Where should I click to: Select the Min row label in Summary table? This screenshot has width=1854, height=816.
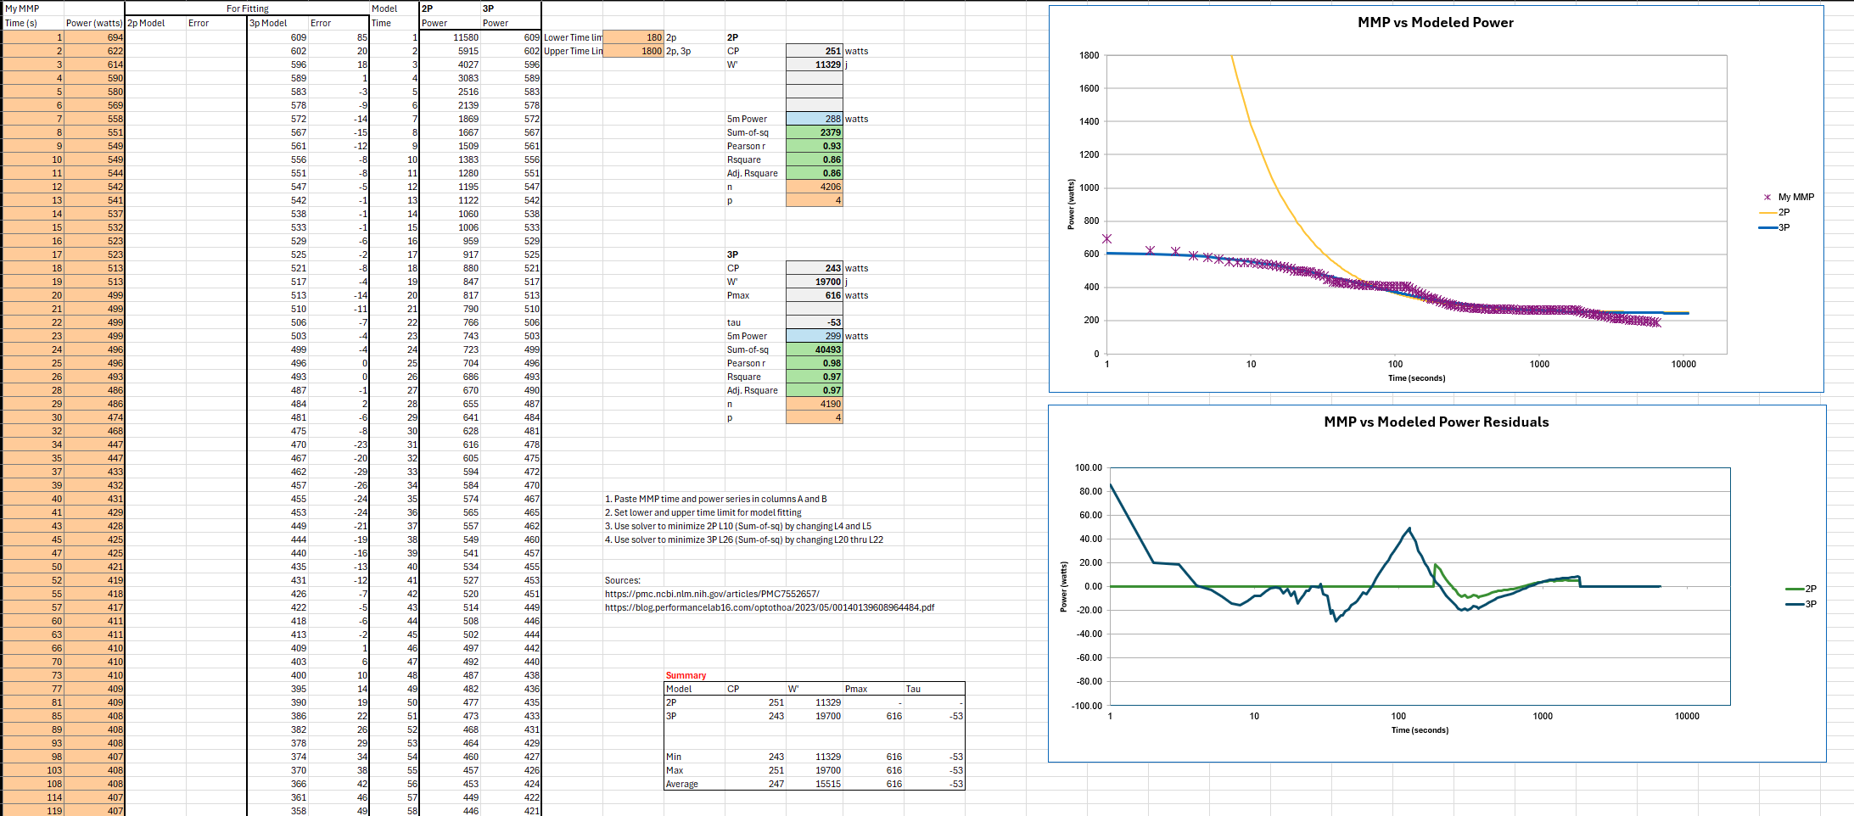tap(694, 757)
